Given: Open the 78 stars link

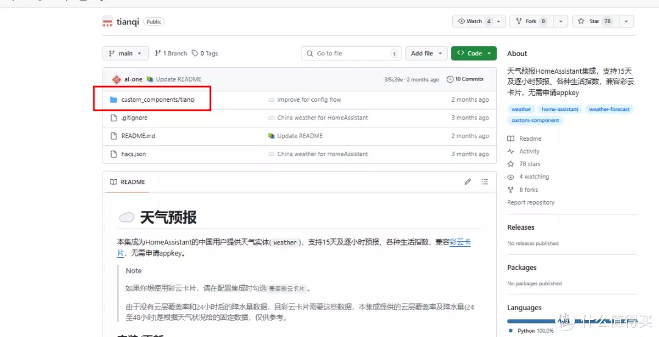Looking at the screenshot, I should pos(530,164).
